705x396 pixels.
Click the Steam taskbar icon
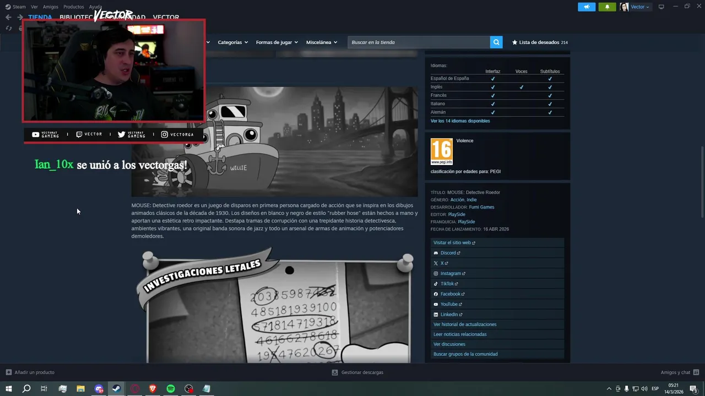pos(116,389)
